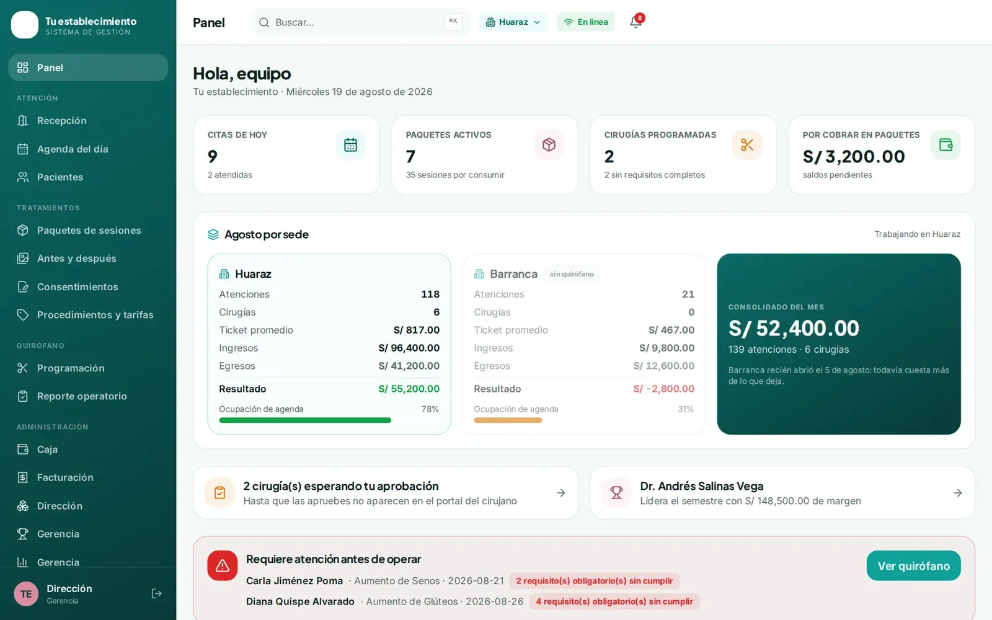Click the Por cobrar amount S/ 3,200.00
The height and width of the screenshot is (620, 992).
pyautogui.click(x=854, y=156)
